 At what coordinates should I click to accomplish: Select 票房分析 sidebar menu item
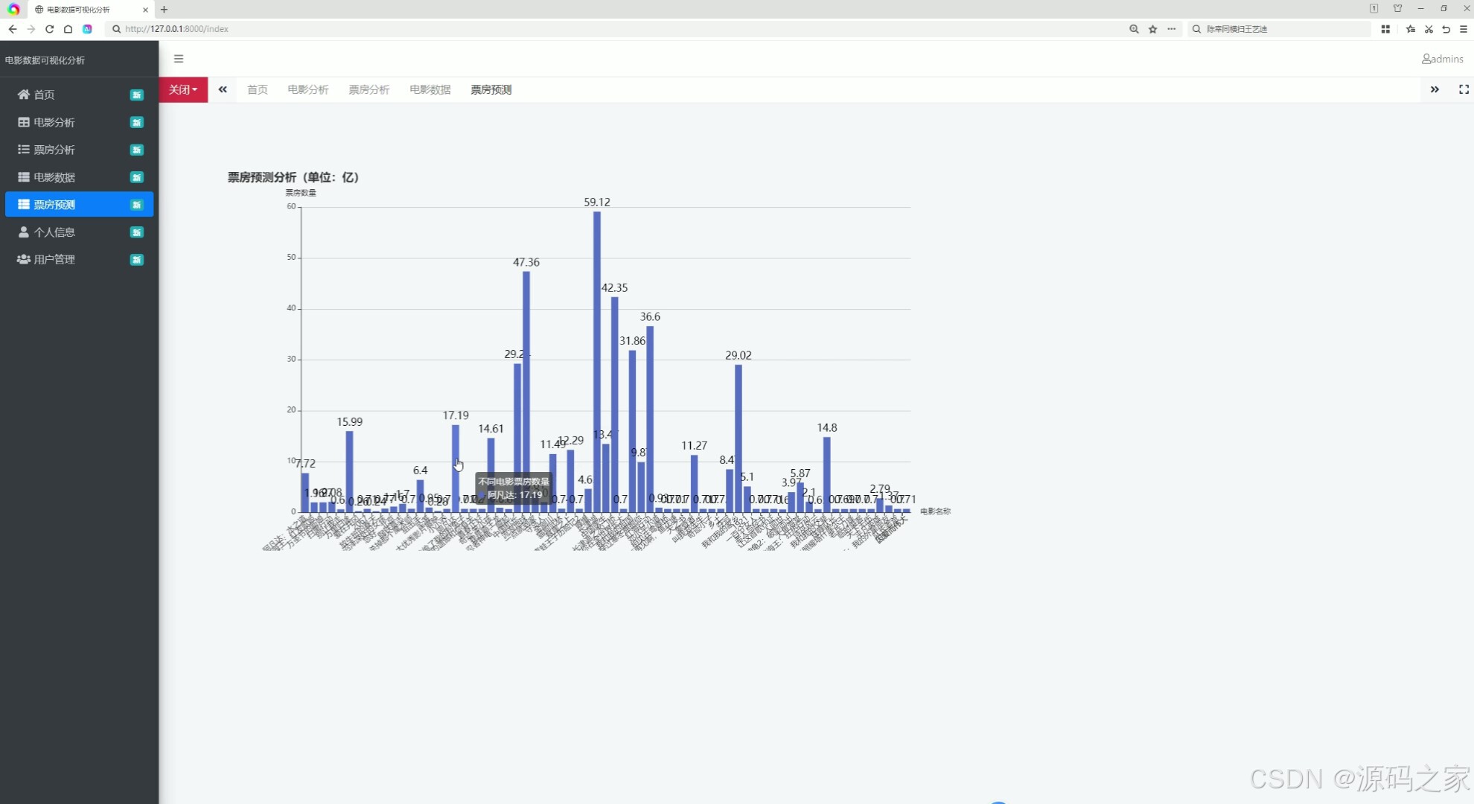tap(54, 150)
